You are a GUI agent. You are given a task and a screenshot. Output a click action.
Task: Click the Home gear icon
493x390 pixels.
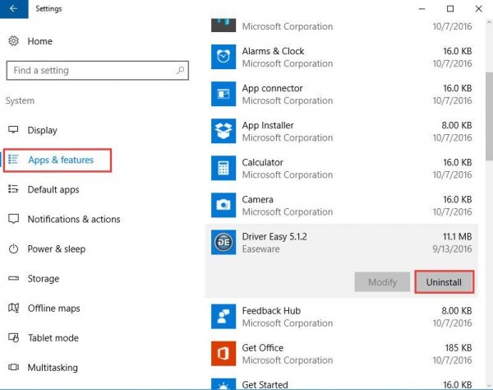[13, 41]
